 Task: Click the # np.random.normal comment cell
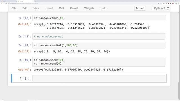tap(99, 36)
